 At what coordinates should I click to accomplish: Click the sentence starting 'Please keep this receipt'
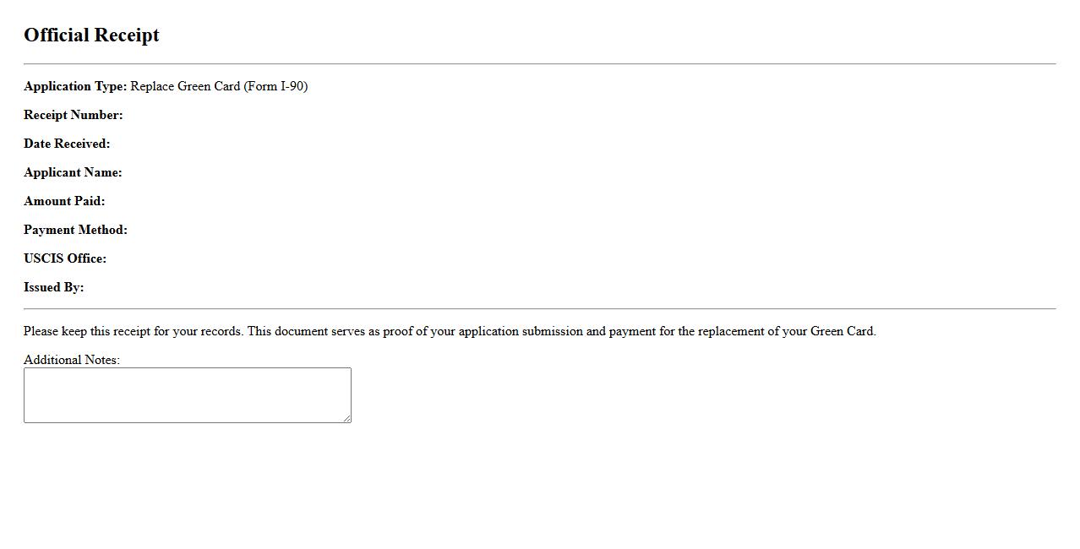134,331
